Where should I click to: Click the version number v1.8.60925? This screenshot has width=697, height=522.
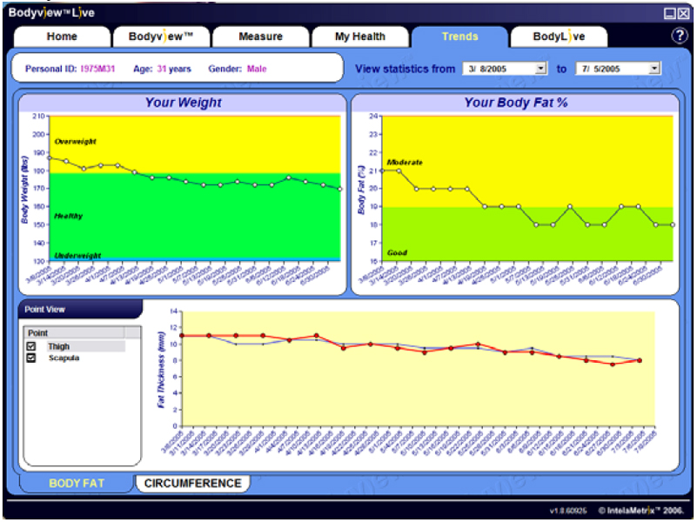pos(568,511)
